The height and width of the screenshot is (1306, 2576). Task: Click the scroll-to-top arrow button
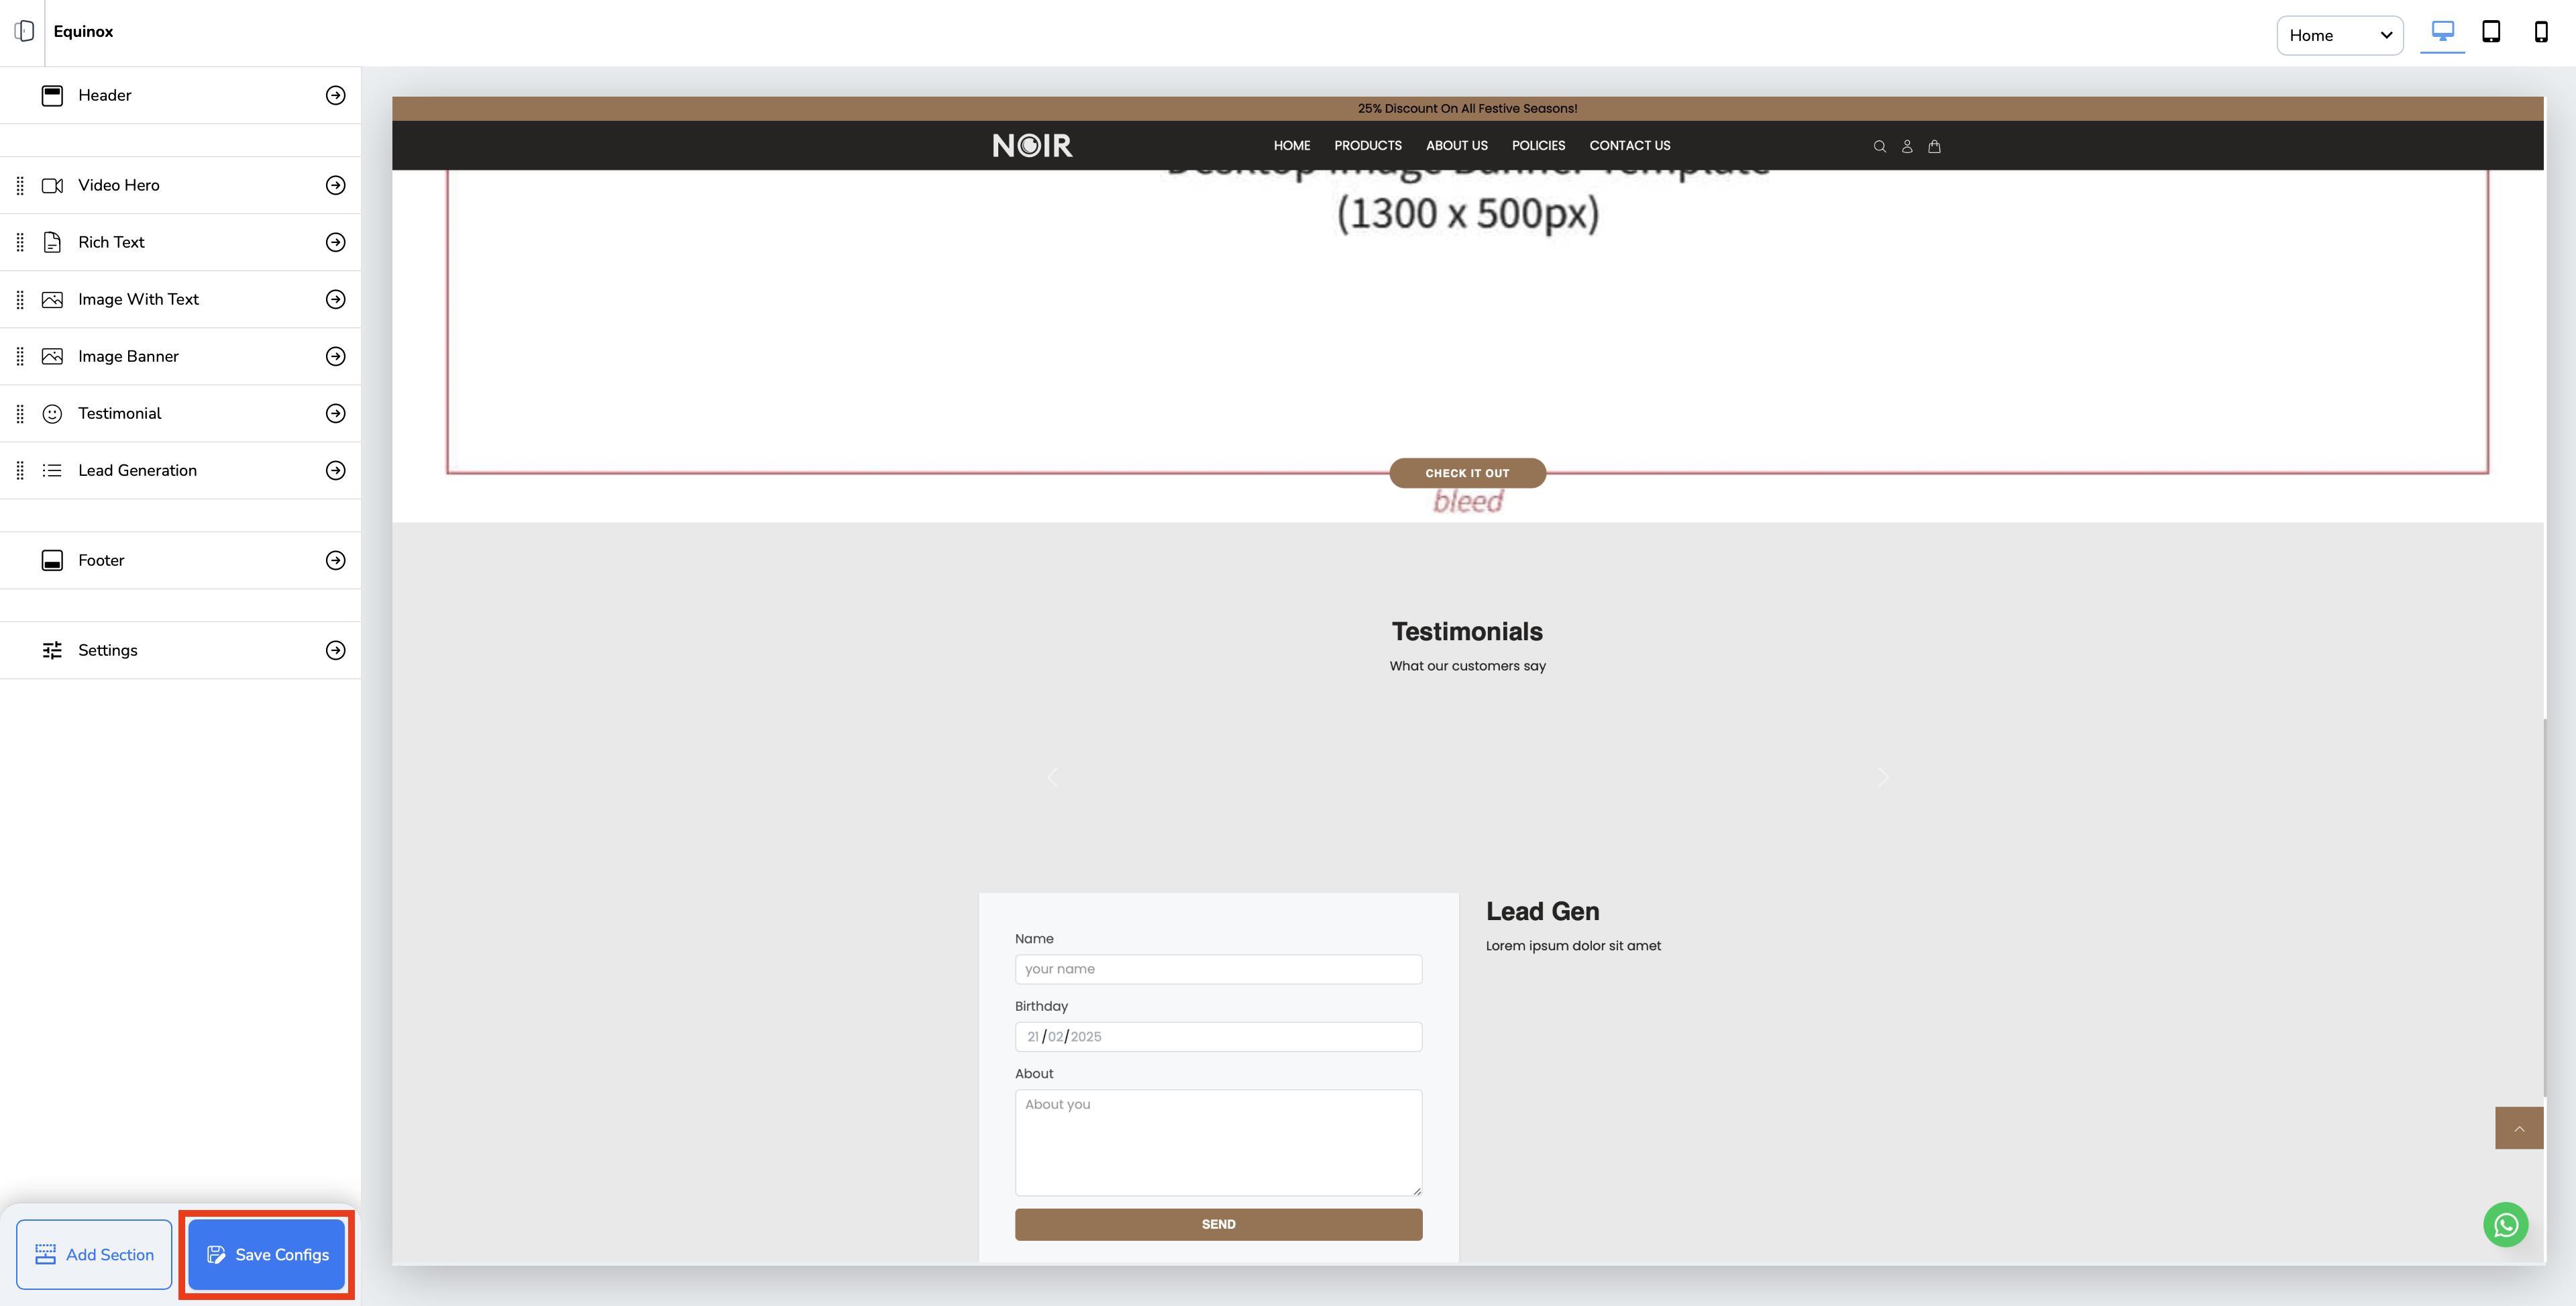(x=2519, y=1128)
